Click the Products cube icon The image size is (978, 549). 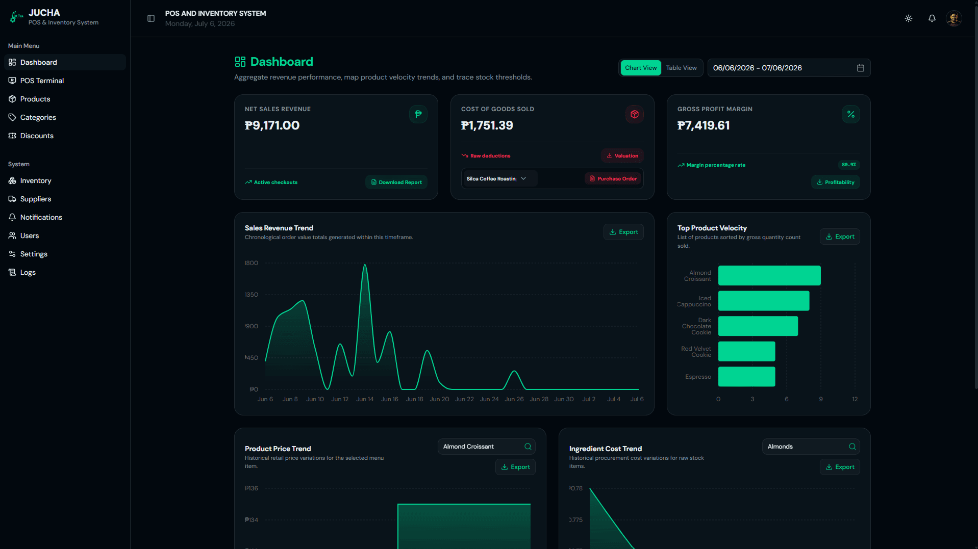point(12,99)
